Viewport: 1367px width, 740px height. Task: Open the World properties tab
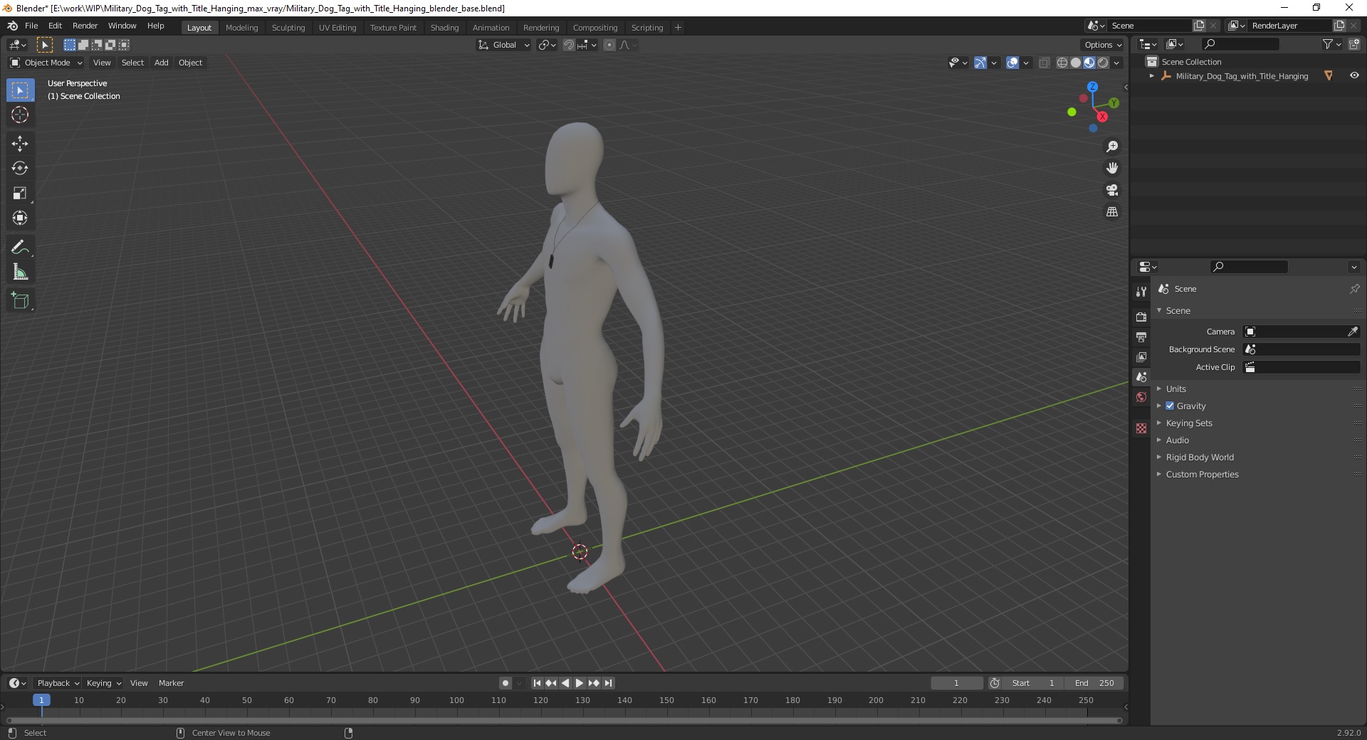[x=1141, y=397]
